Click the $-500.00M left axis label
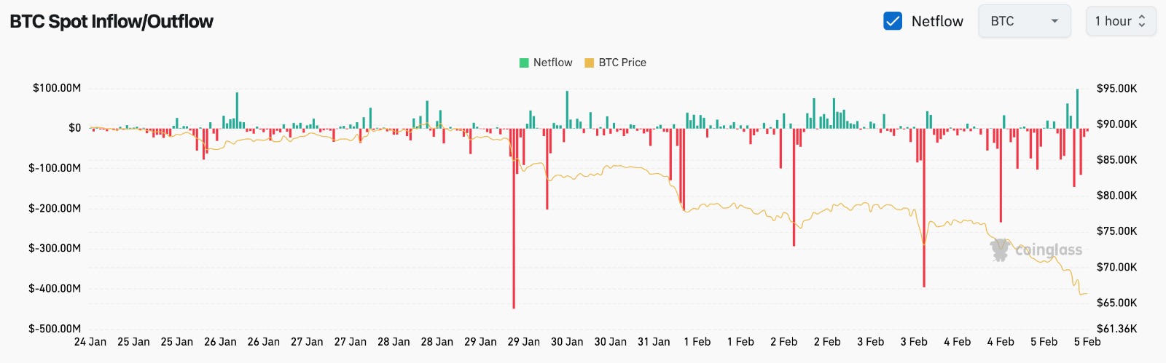Image resolution: width=1166 pixels, height=363 pixels. [55, 328]
